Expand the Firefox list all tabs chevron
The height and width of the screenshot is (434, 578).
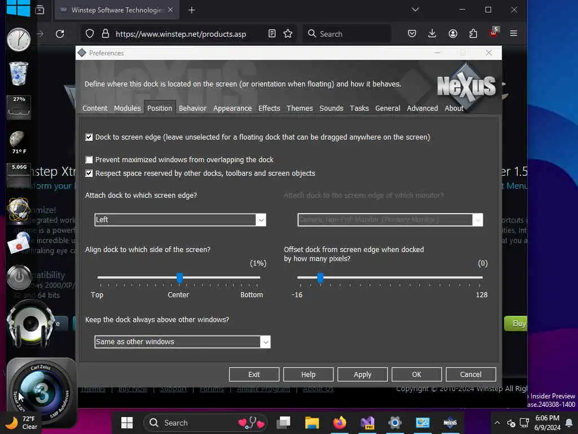[x=415, y=10]
